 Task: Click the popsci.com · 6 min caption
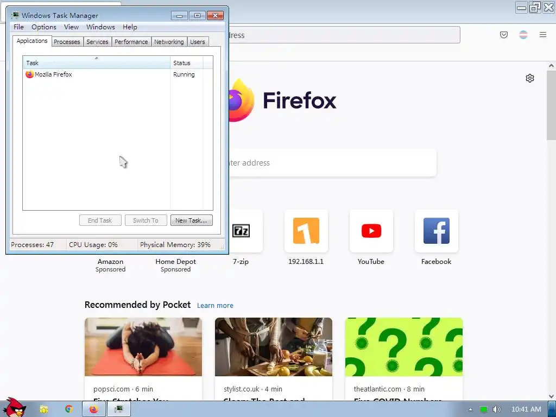tap(123, 389)
